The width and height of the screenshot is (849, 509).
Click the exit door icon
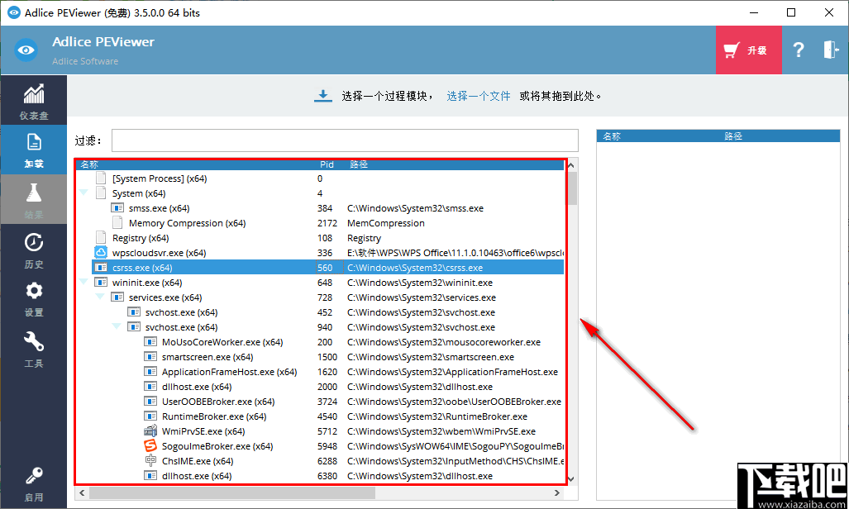click(831, 50)
